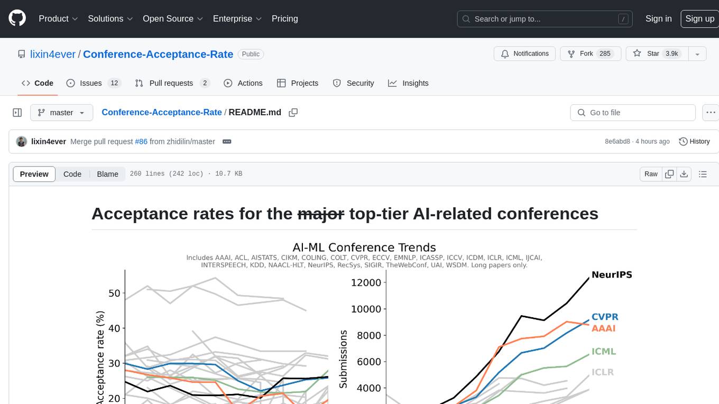The image size is (719, 404).
Task: Click the Public visibility label
Action: (251, 54)
